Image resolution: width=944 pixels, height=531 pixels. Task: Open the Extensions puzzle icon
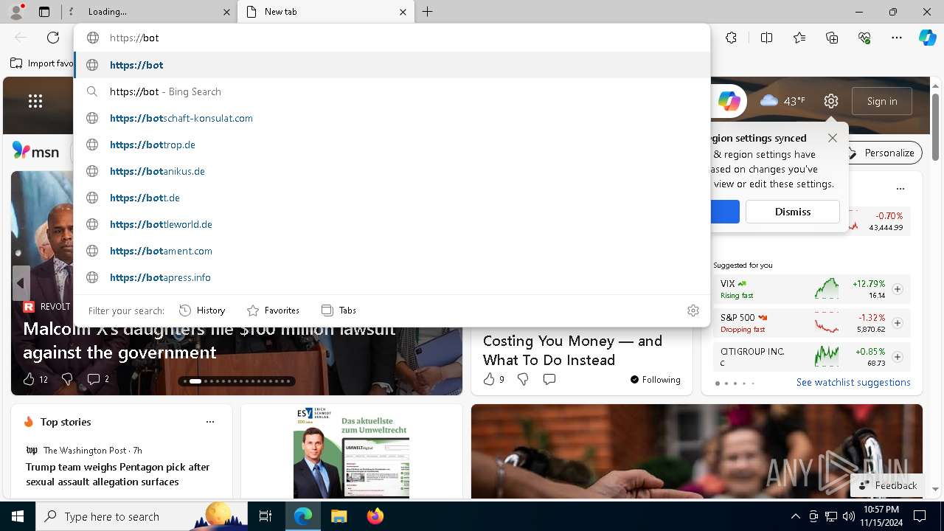click(x=731, y=38)
